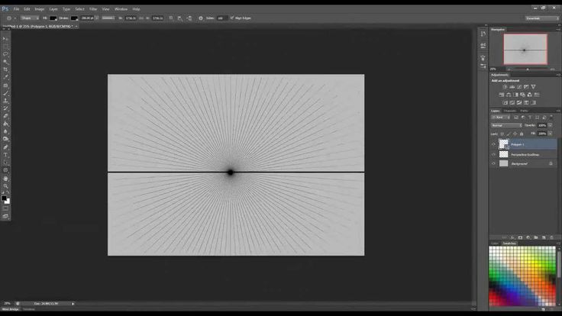
Task: Toggle layer filtering on or off
Action: tap(551, 117)
